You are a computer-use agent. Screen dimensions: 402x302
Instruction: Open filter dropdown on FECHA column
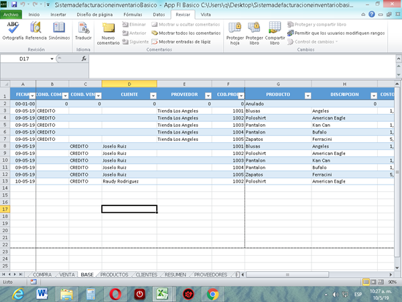click(x=31, y=95)
